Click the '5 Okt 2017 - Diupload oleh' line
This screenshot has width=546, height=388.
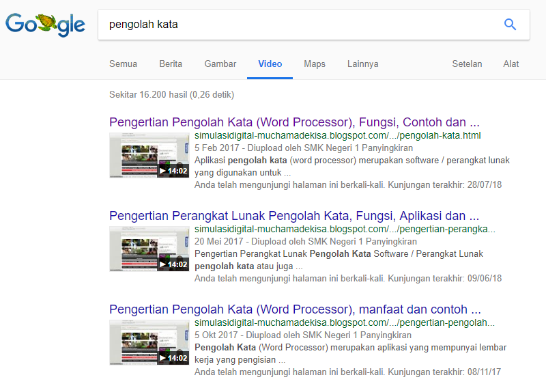tap(303, 335)
